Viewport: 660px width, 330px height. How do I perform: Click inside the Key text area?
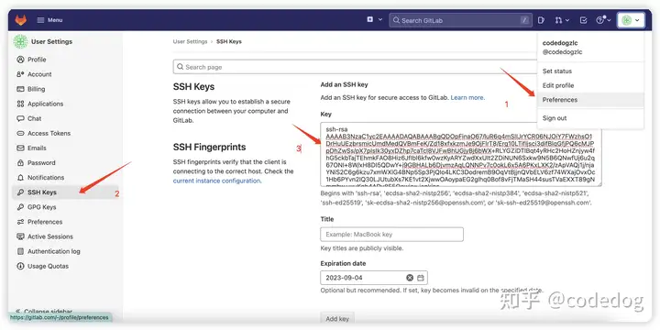[461, 154]
